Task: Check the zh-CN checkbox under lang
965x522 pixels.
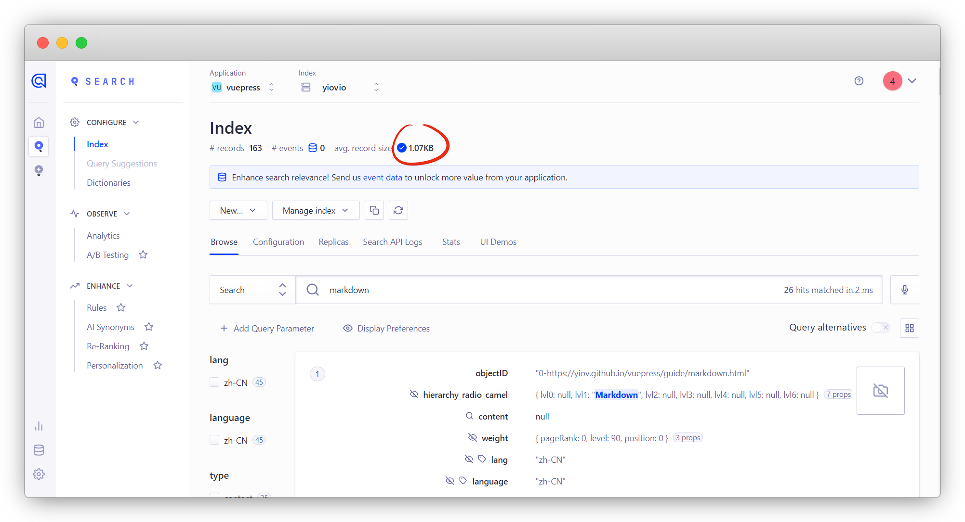Action: click(x=214, y=382)
